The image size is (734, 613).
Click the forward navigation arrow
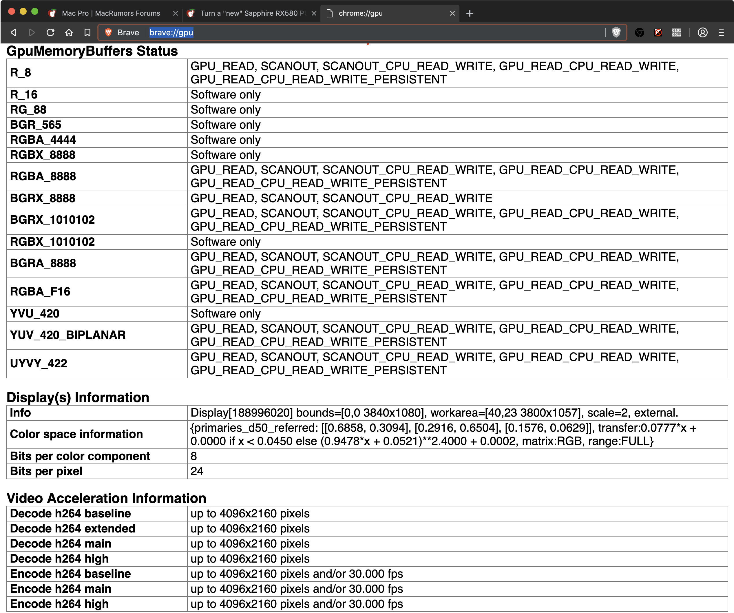pyautogui.click(x=32, y=32)
